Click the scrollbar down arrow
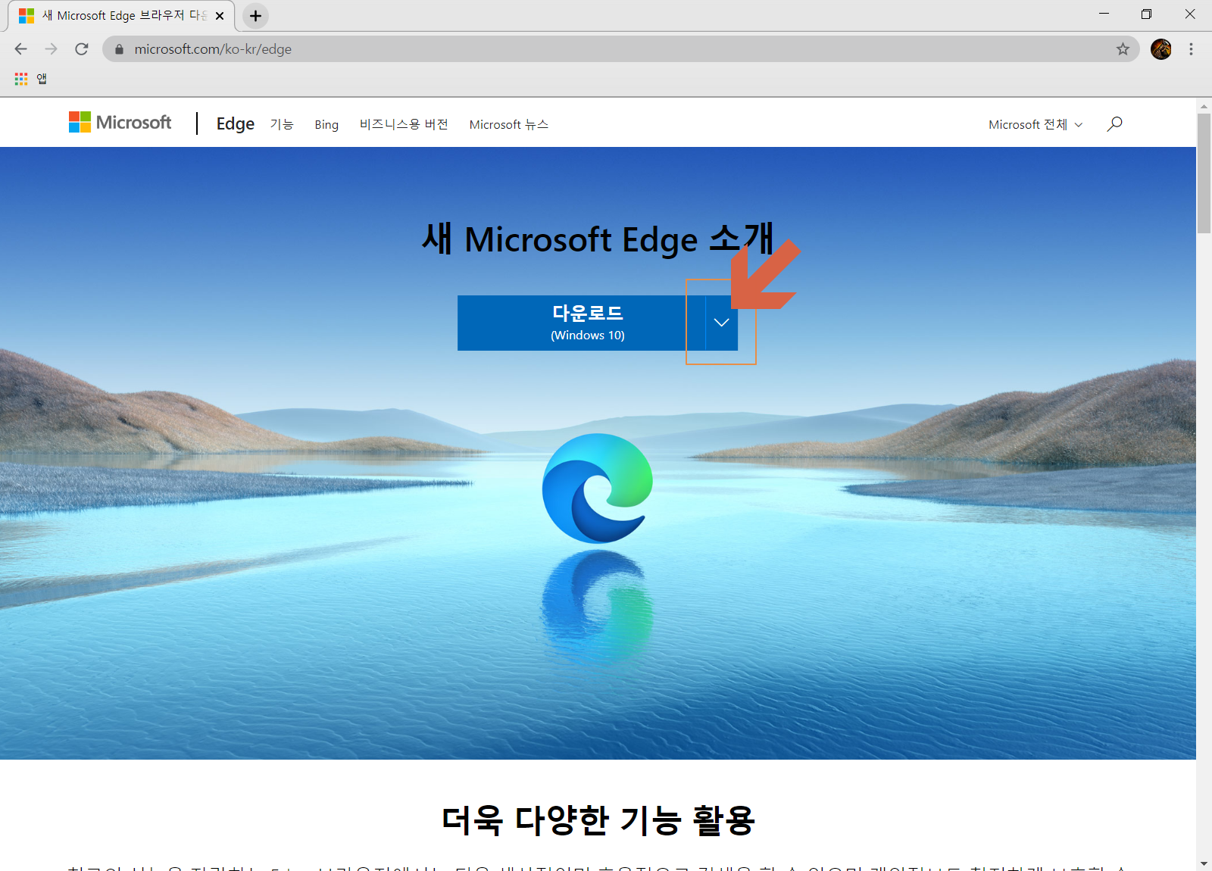Screen dimensions: 1212x871 (1204, 863)
